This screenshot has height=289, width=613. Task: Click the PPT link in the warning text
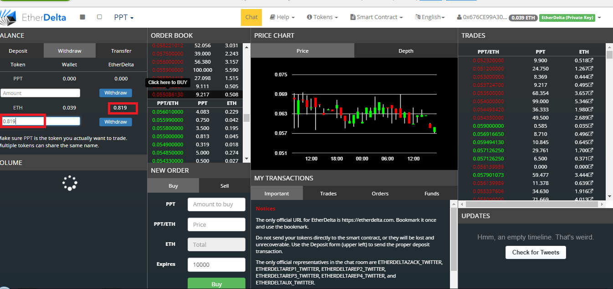(x=29, y=138)
